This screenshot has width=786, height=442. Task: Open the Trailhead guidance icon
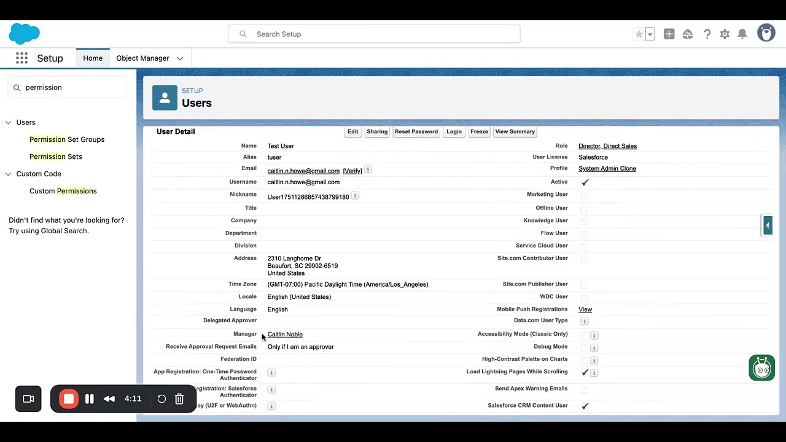[x=688, y=34]
